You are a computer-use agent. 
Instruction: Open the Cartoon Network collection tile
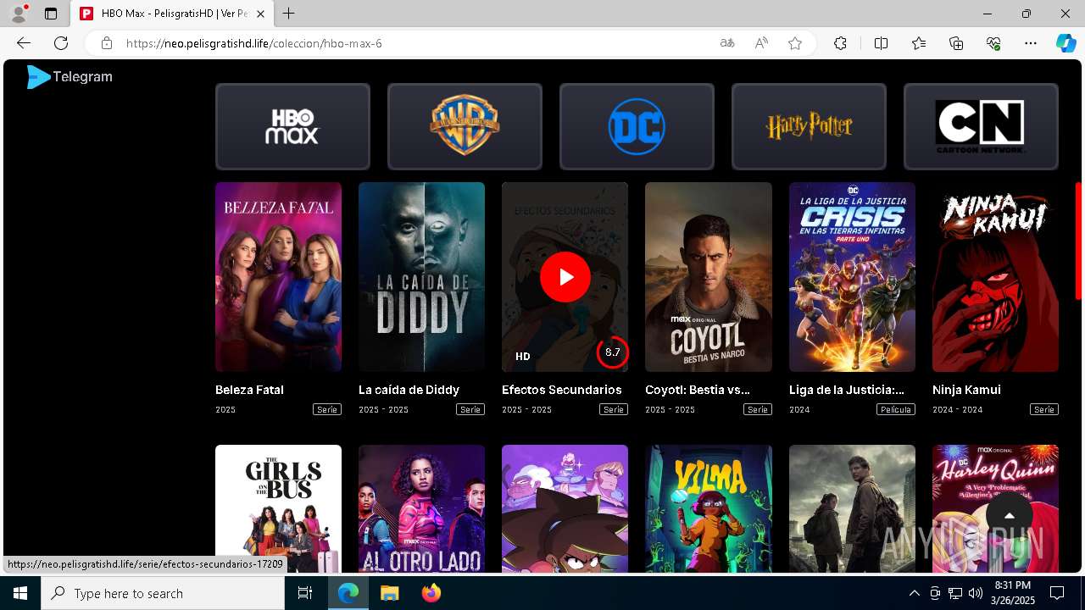pyautogui.click(x=981, y=126)
